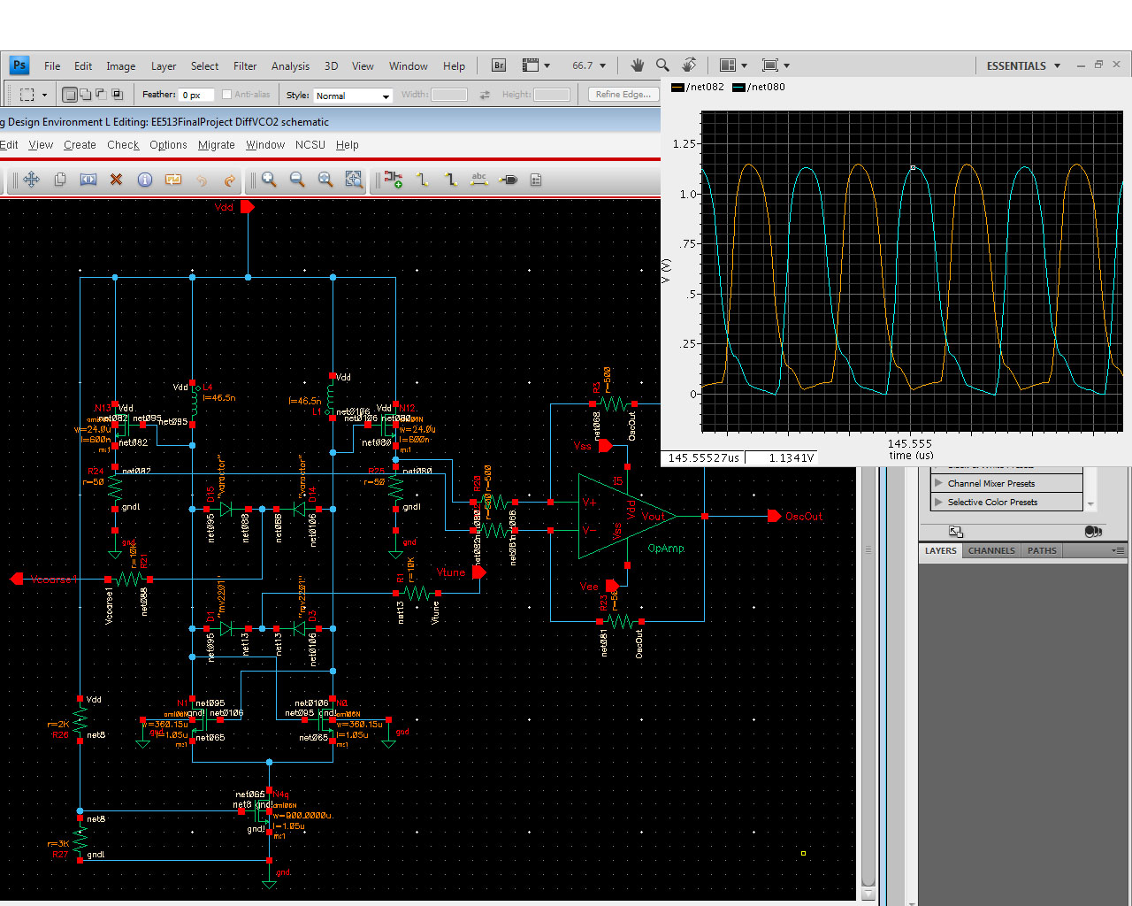Select the Hand tool icon
This screenshot has width=1132, height=906.
[x=637, y=65]
